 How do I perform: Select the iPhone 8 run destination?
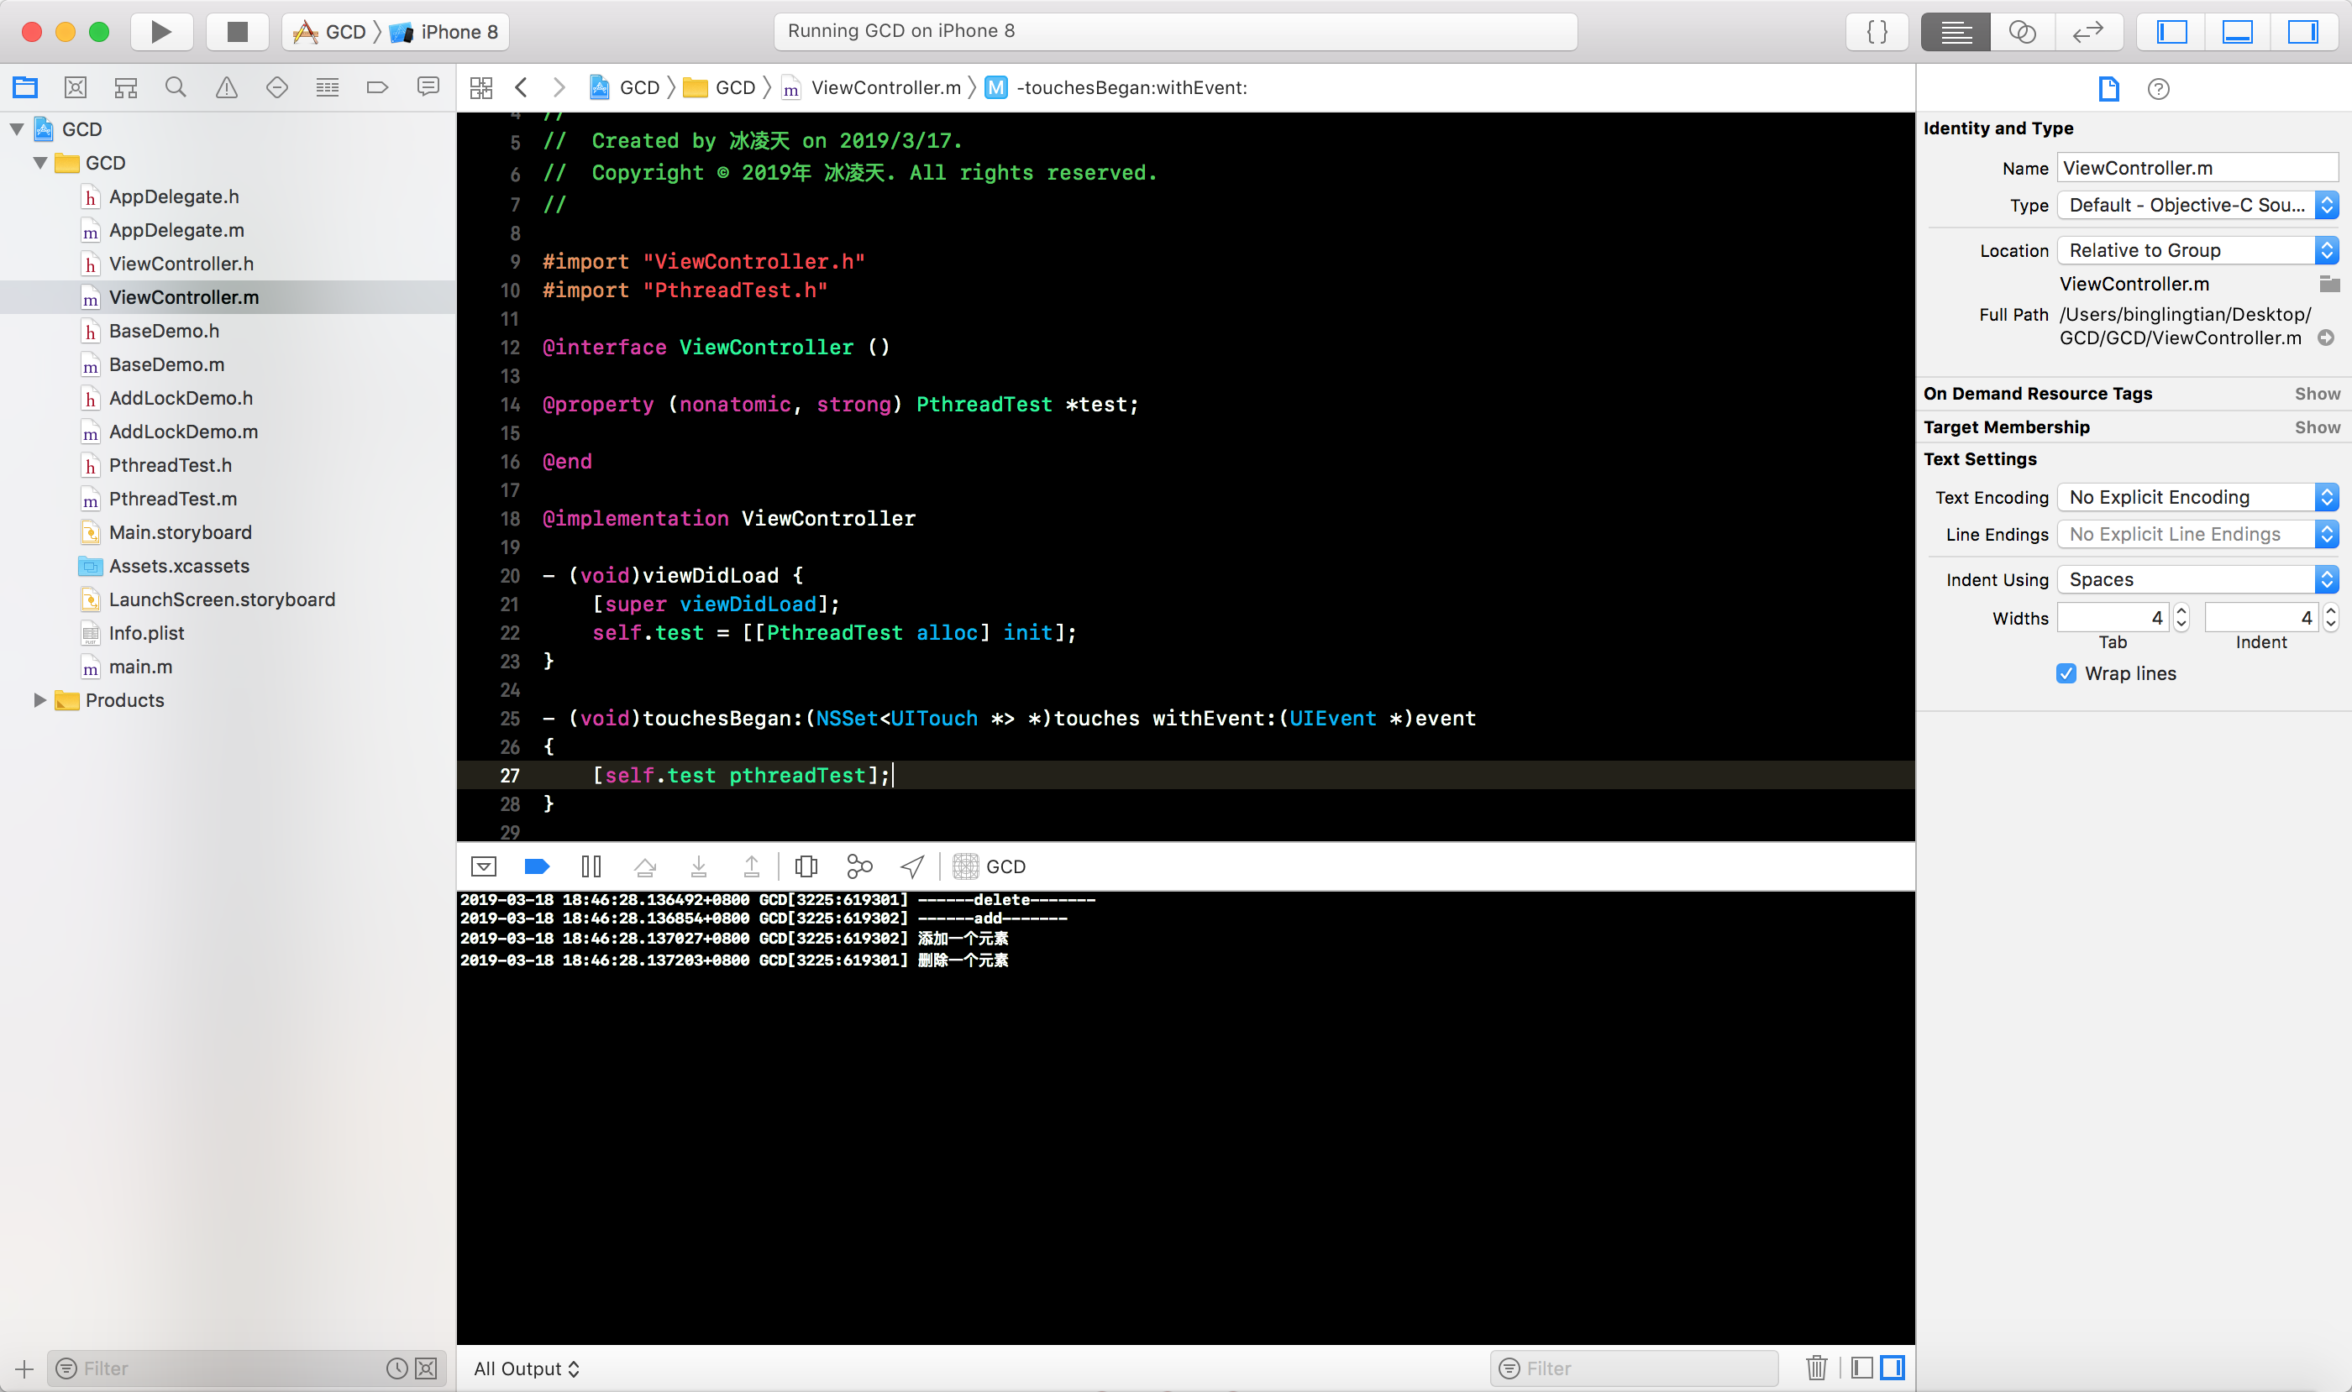(x=445, y=32)
